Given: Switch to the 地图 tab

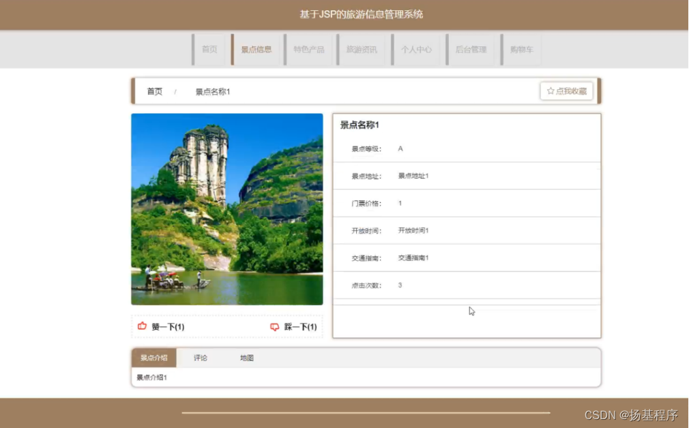Looking at the screenshot, I should tap(247, 358).
